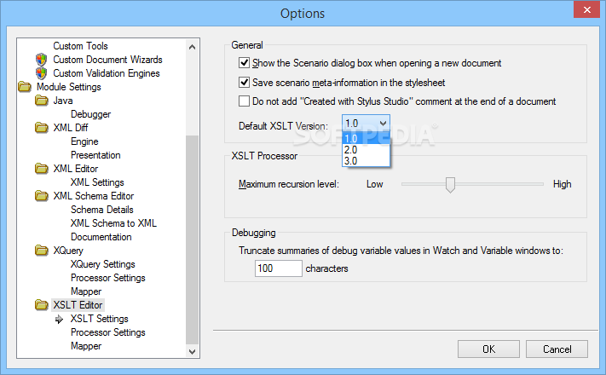Click the XML Diff folder icon
Viewport: 606px width, 375px height.
point(42,128)
